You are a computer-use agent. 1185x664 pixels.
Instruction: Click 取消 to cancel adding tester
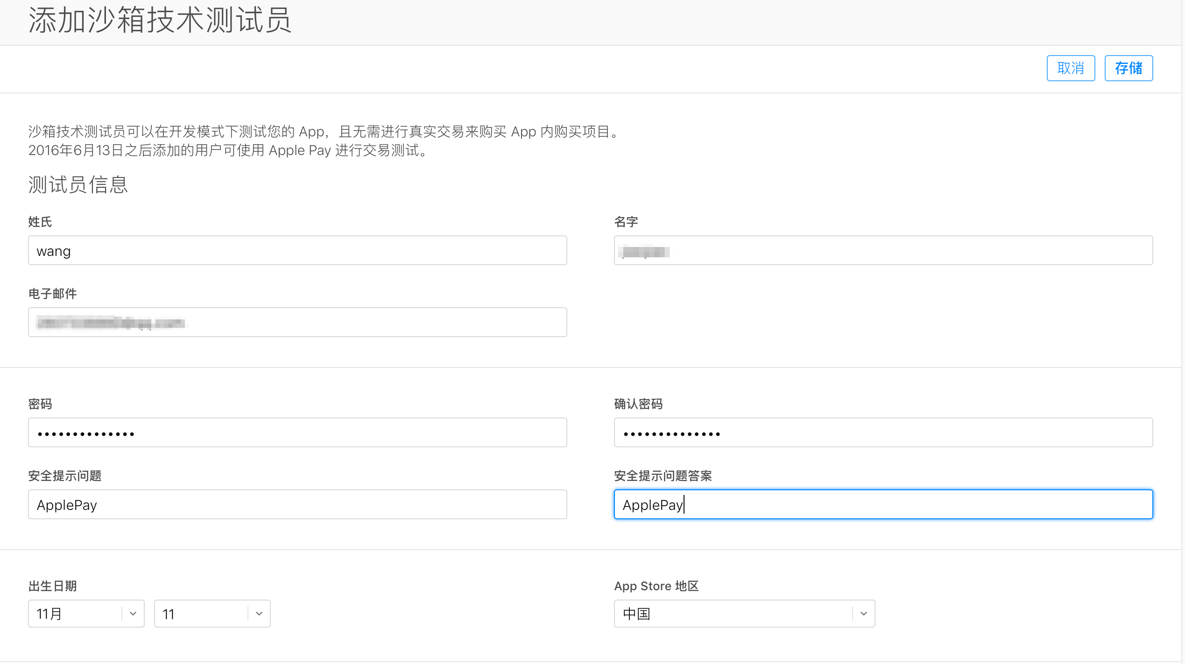coord(1070,68)
